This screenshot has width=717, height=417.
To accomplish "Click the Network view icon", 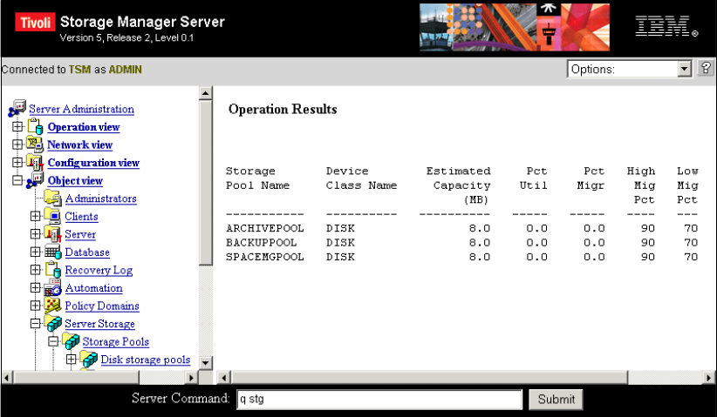I will pyautogui.click(x=35, y=145).
